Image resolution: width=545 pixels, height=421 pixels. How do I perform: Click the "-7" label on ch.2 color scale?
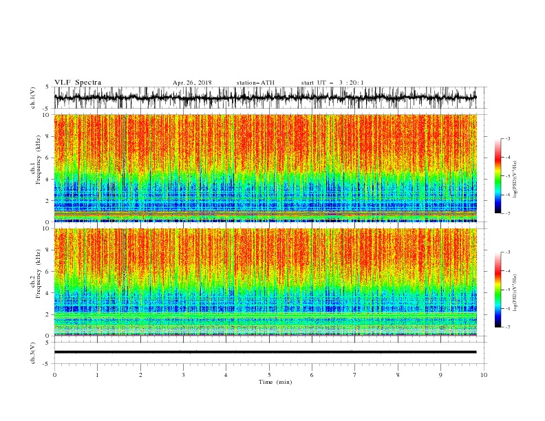click(x=507, y=327)
